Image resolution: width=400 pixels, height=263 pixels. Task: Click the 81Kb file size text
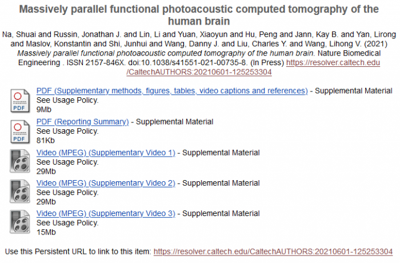click(x=45, y=140)
